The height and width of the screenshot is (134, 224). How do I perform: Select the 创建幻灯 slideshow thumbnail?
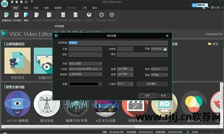tap(43, 61)
